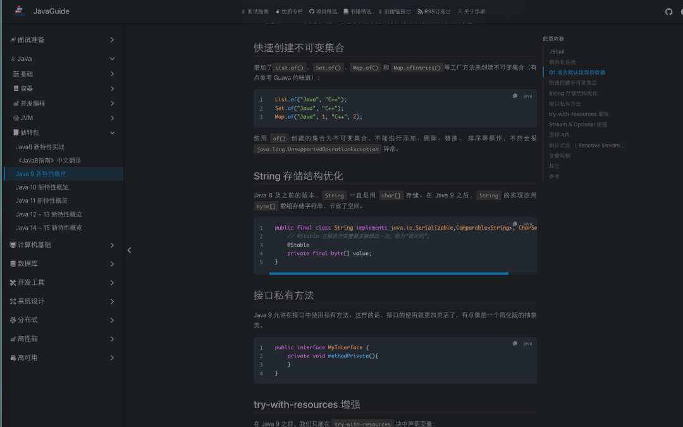Expand the JVM subsection

[x=63, y=118]
